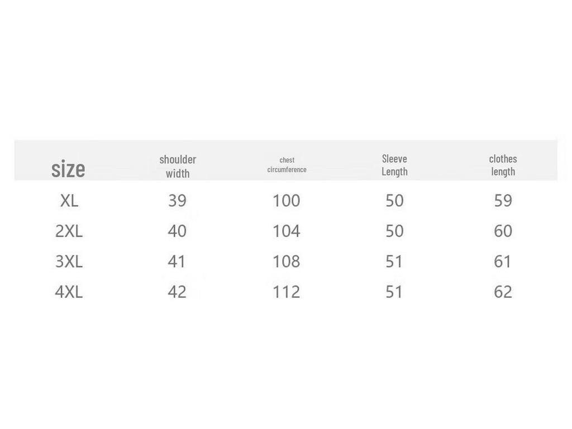Click the "chest circumference" header text

(287, 165)
